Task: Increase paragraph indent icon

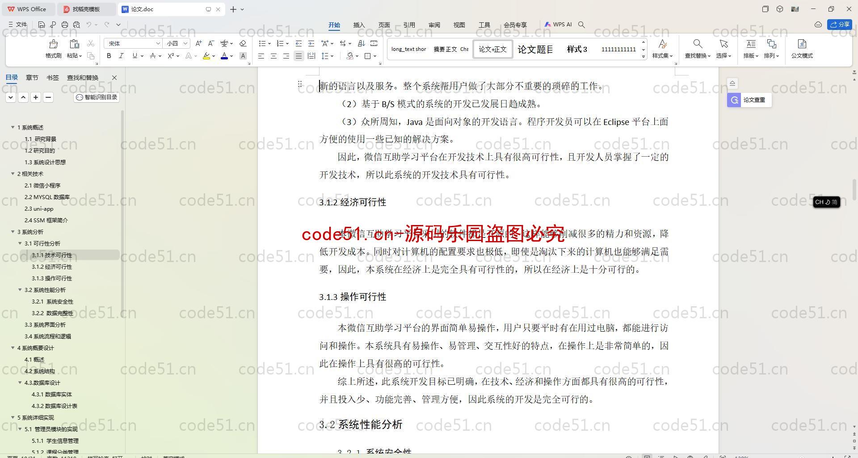Action: coord(311,43)
